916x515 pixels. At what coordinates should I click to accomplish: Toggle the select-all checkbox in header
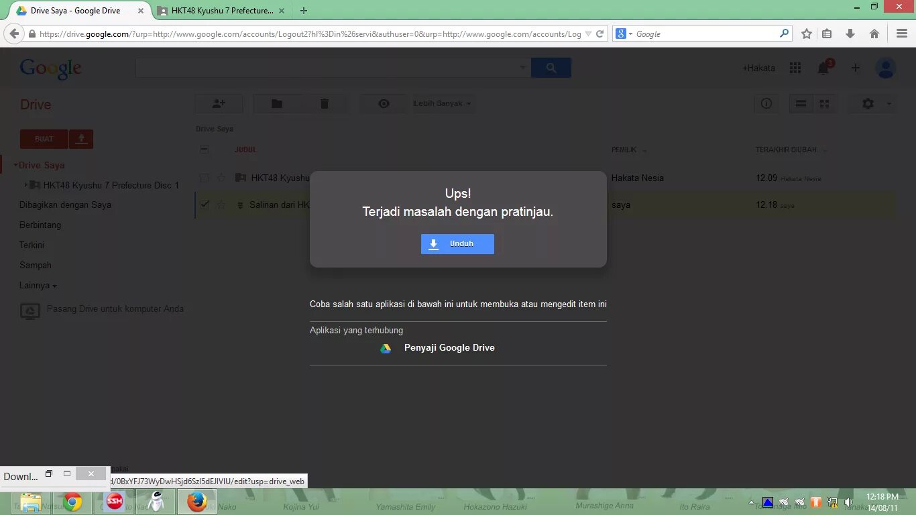point(205,150)
